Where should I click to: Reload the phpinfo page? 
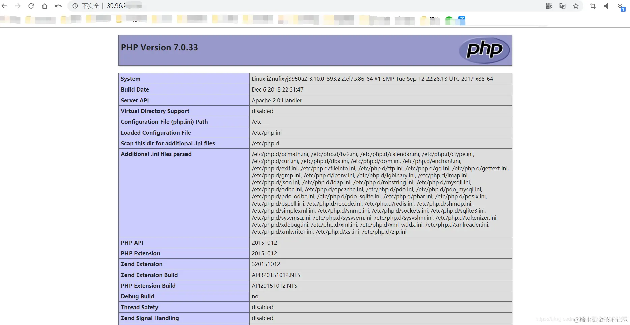click(x=31, y=6)
